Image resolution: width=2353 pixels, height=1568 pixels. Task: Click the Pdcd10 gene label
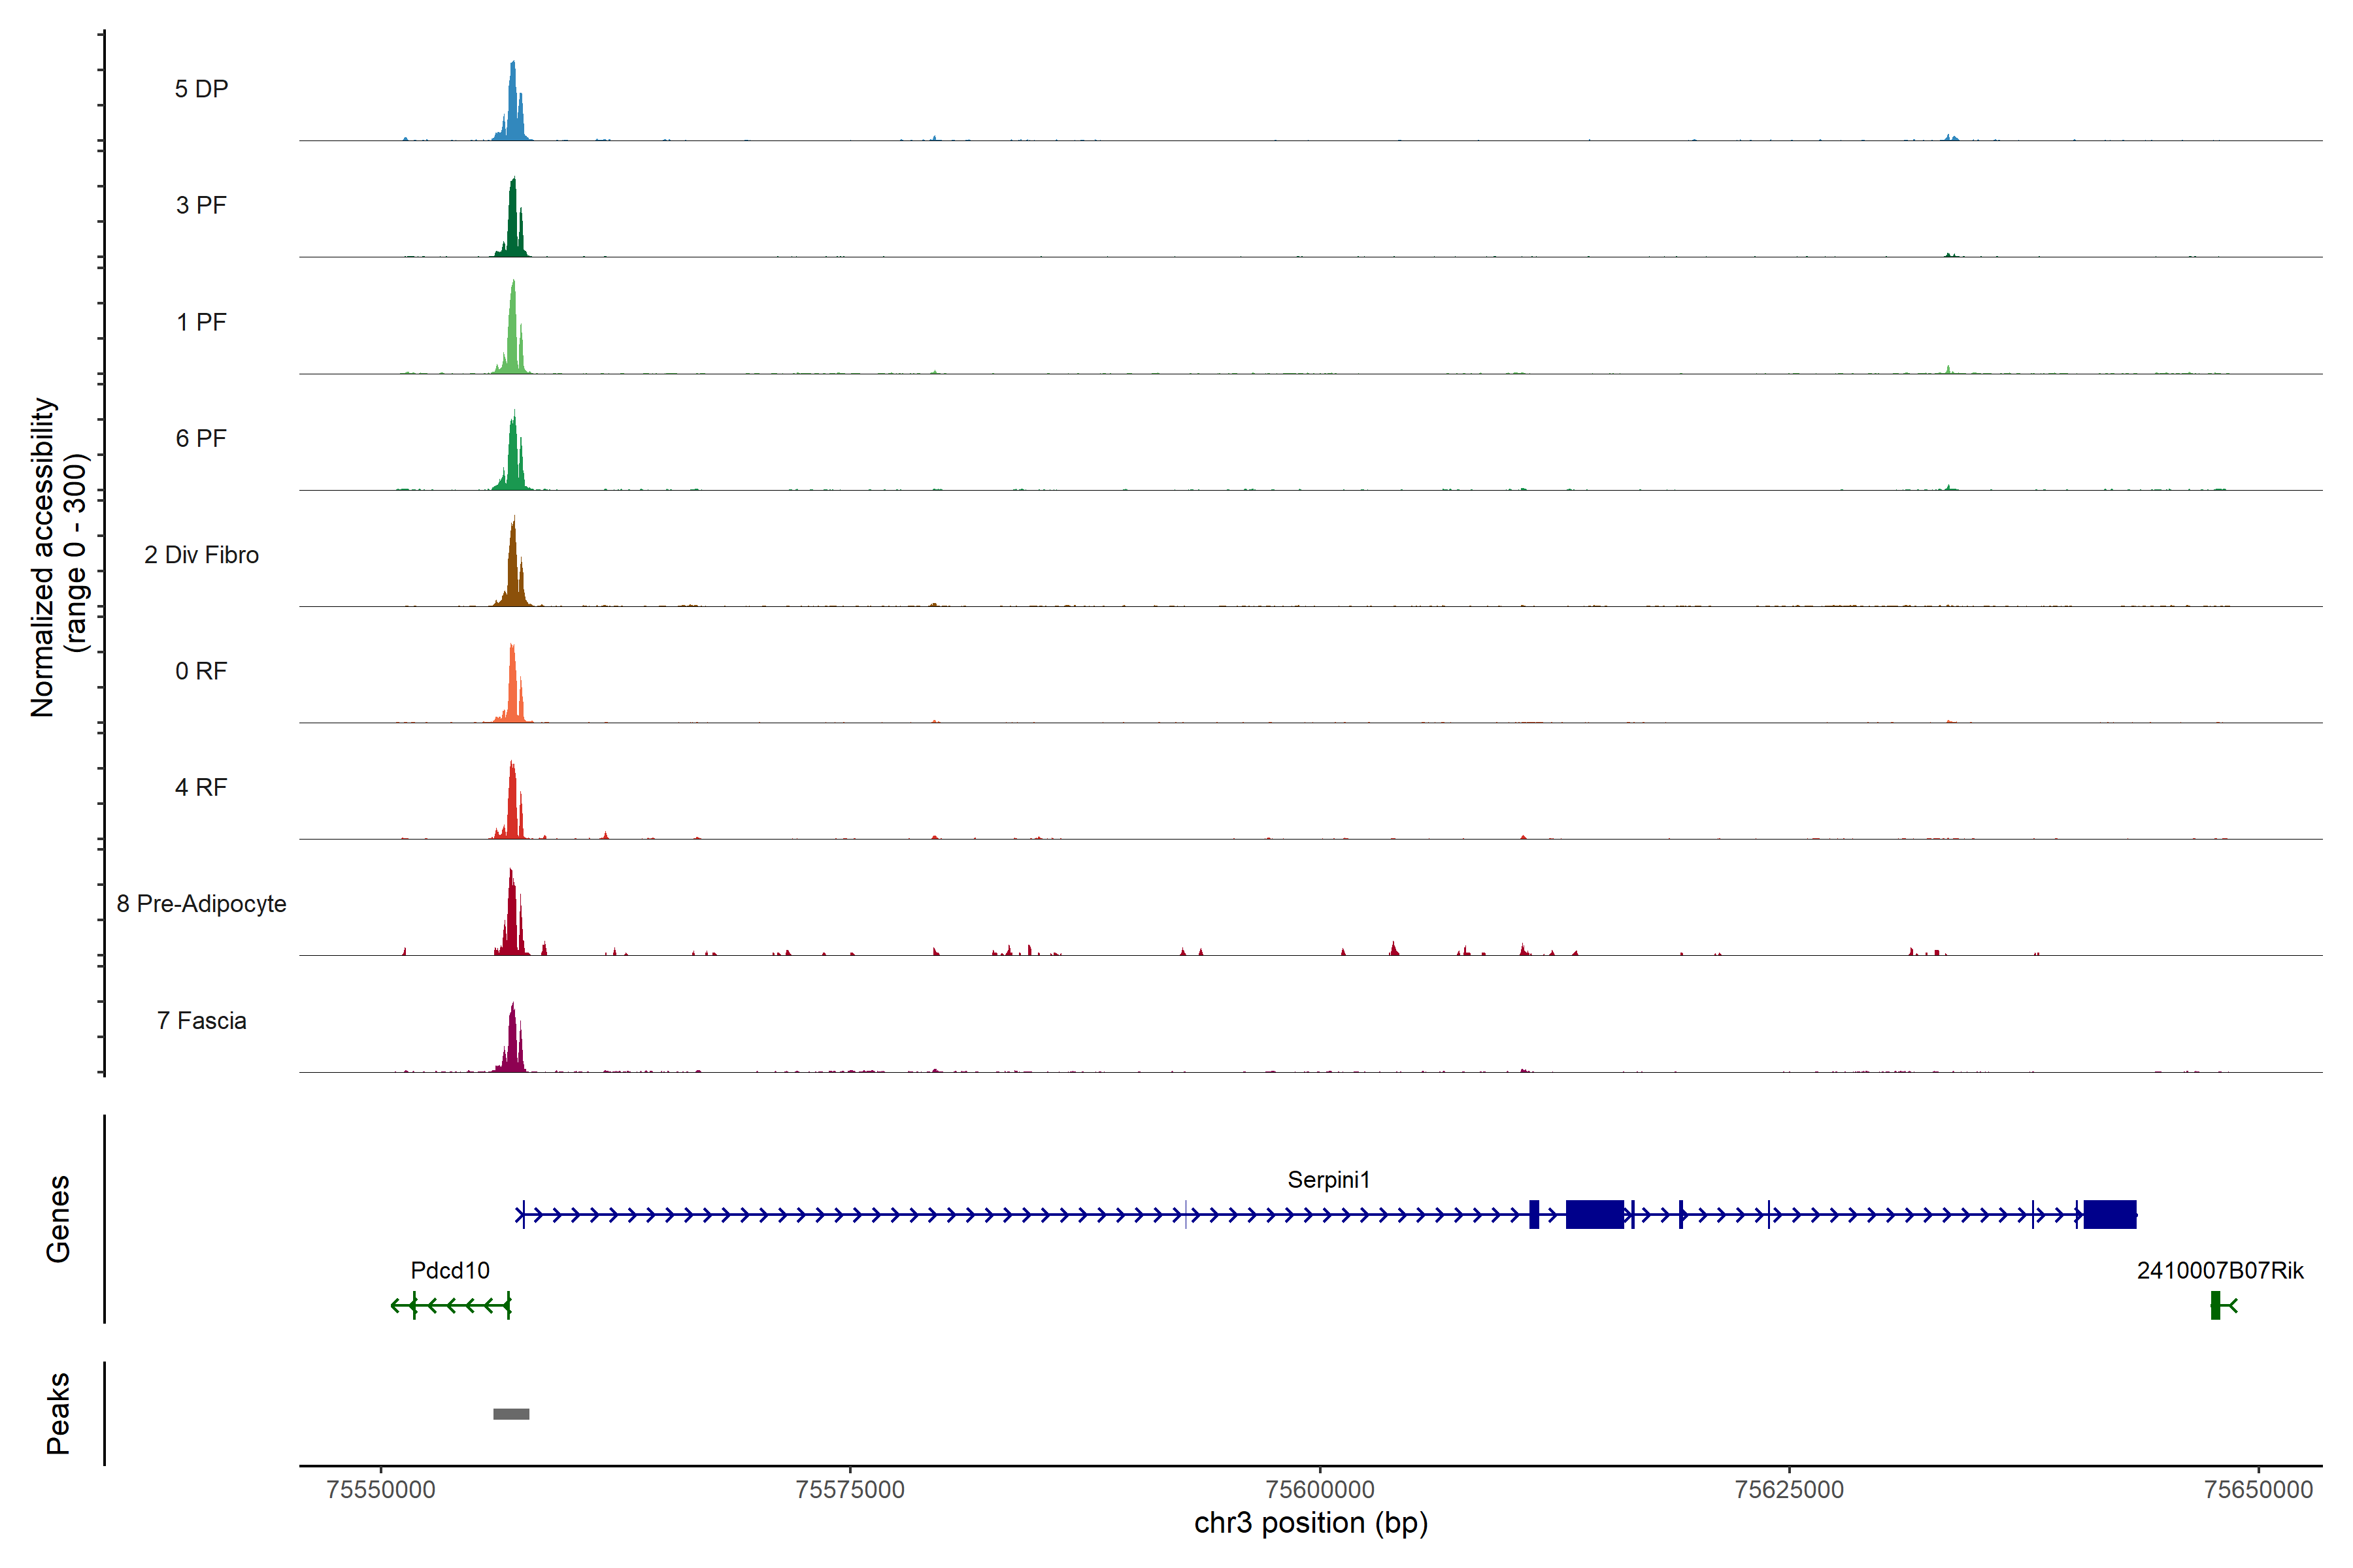coord(450,1271)
